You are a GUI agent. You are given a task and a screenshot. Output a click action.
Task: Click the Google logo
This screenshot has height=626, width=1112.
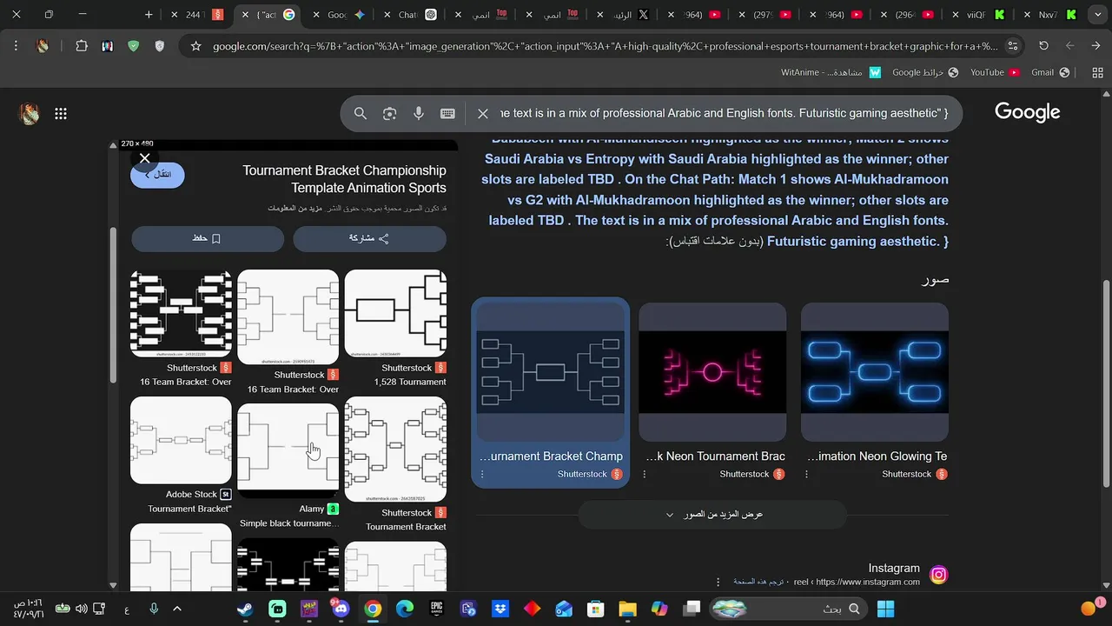coord(1028,112)
